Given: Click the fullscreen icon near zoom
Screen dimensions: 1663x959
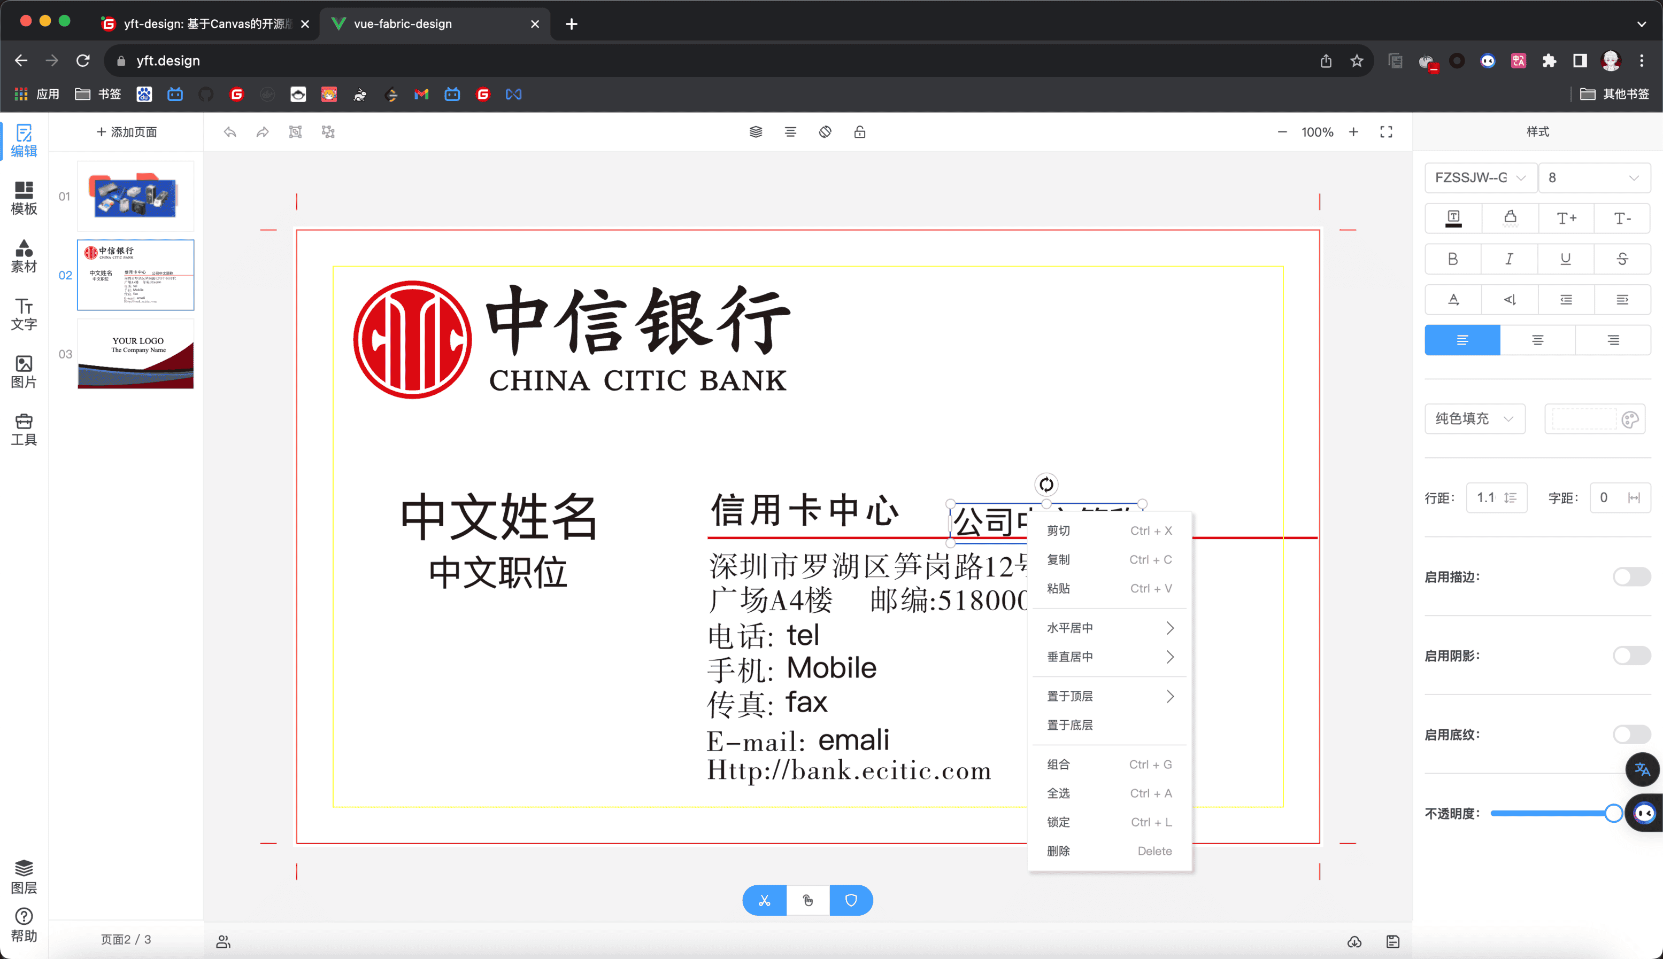Looking at the screenshot, I should click(1386, 132).
